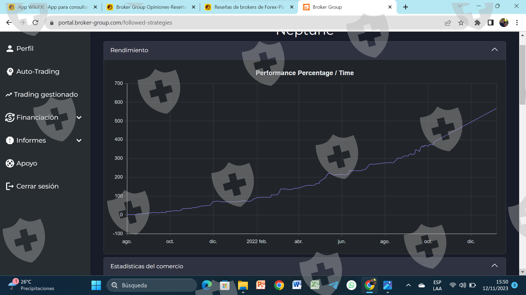This screenshot has height=295, width=526.
Task: Open a new browser tab
Action: click(405, 7)
